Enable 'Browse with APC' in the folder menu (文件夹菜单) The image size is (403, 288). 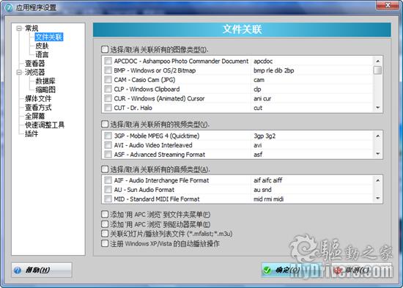105,214
